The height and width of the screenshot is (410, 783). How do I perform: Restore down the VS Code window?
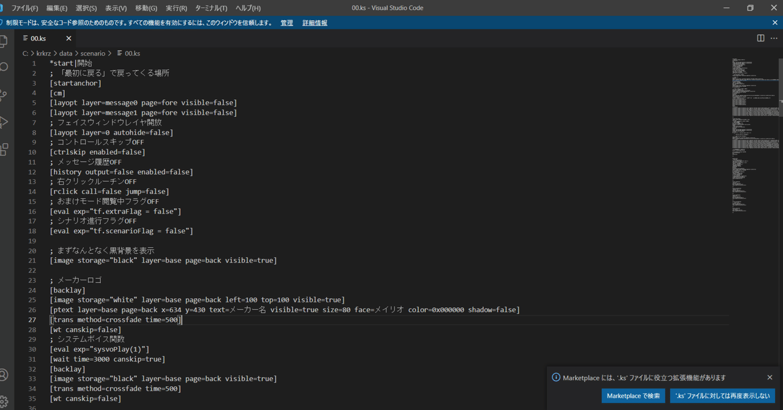coord(750,8)
